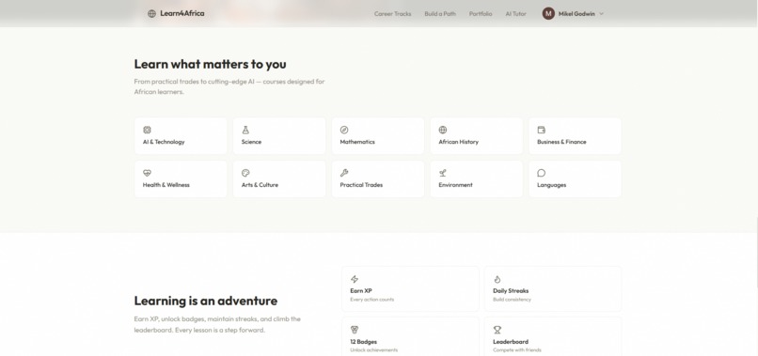Viewport: 758px width, 356px height.
Task: Click the Mikel Godwin username text
Action: tap(576, 13)
